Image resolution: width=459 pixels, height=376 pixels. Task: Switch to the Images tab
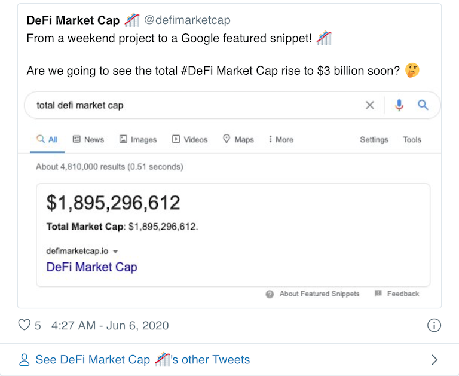(138, 140)
